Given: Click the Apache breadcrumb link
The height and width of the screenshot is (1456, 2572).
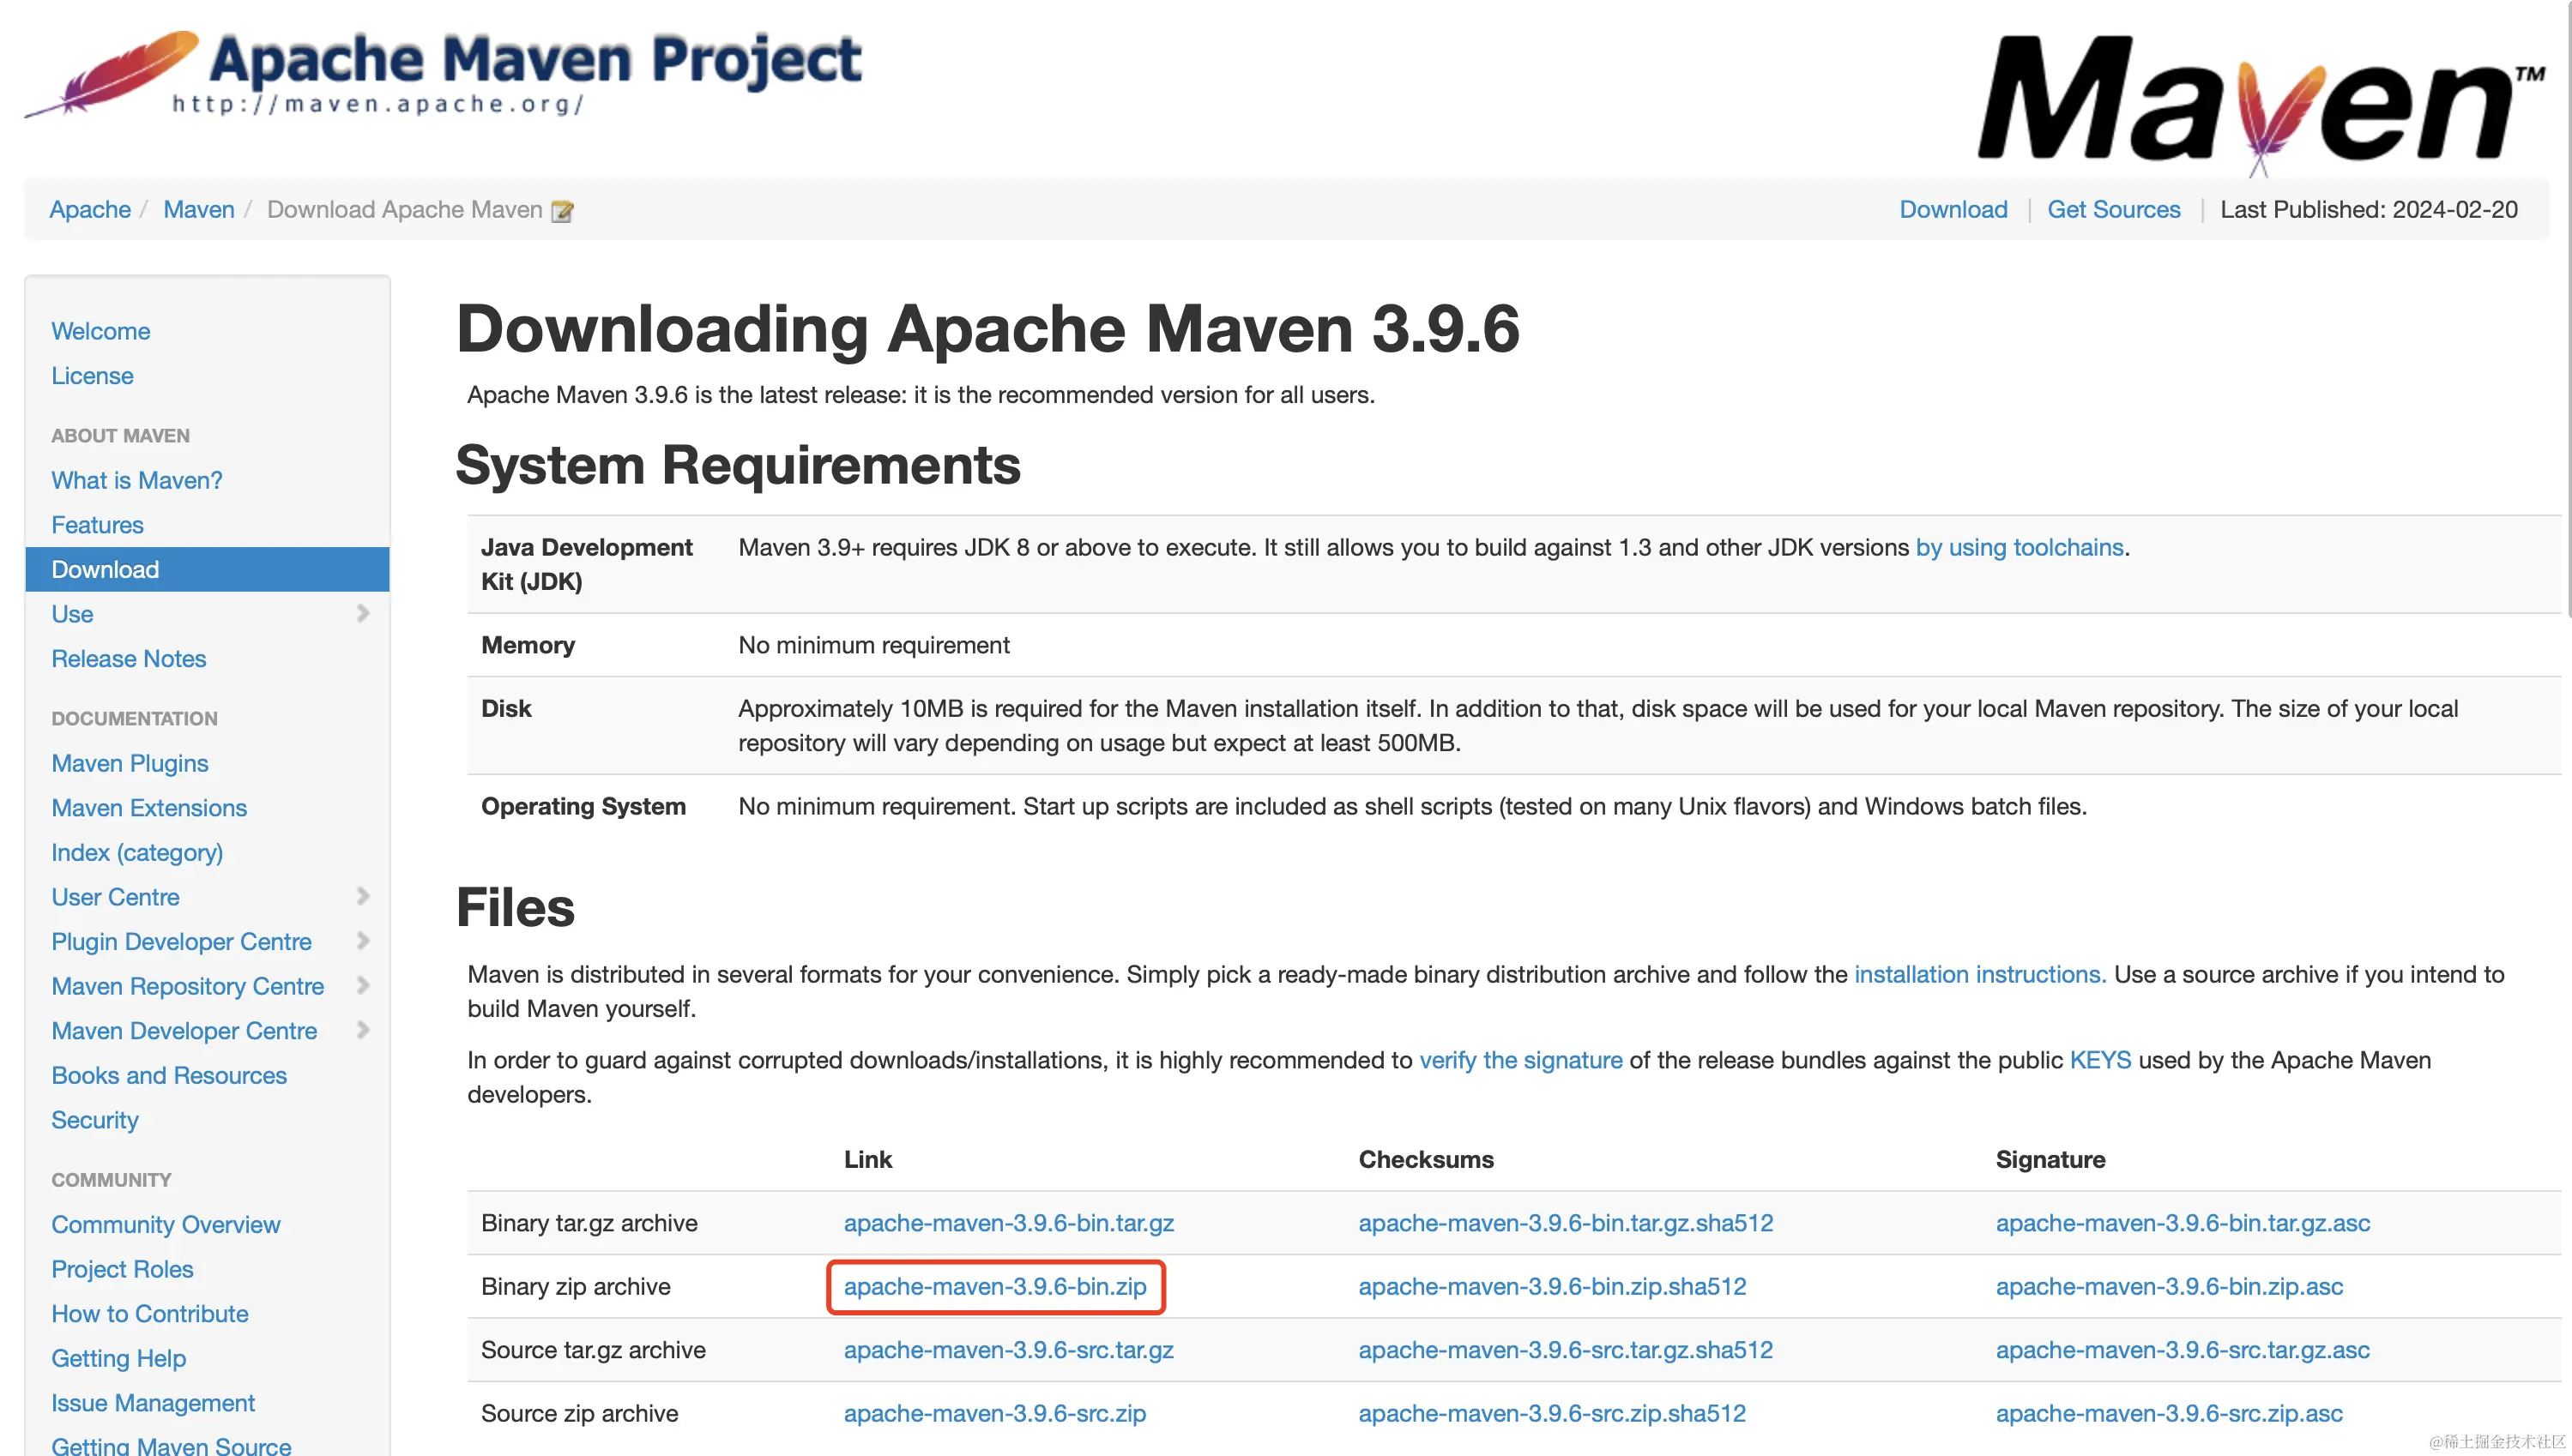Looking at the screenshot, I should [90, 209].
